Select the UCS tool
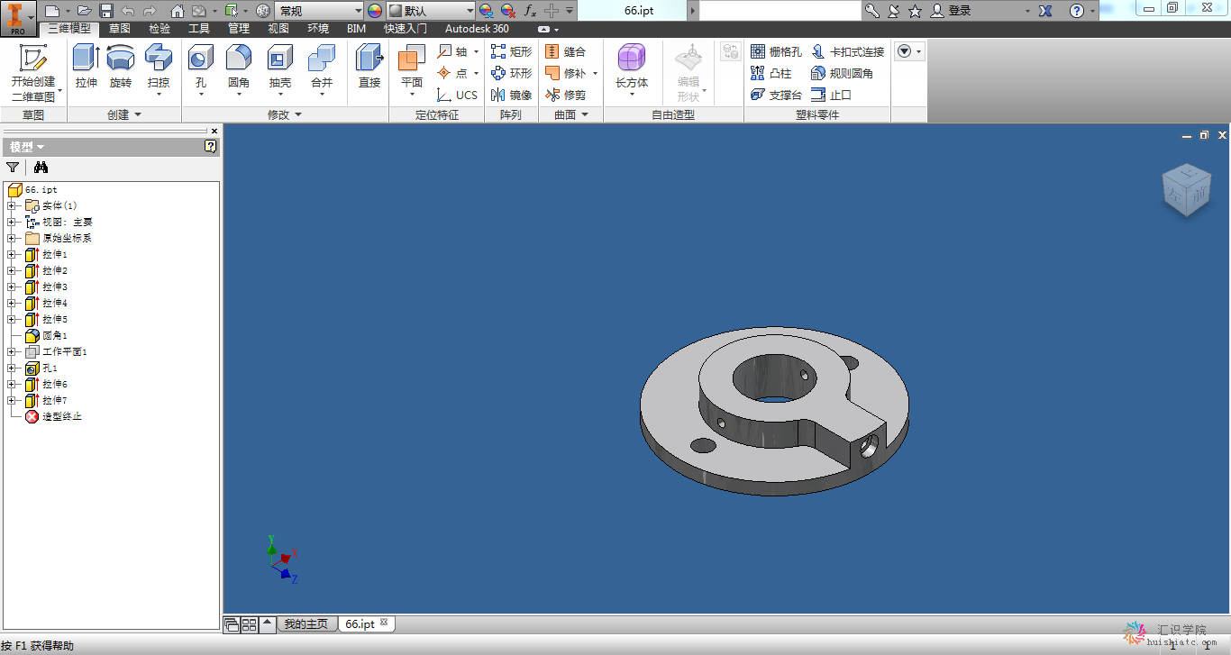 457,95
